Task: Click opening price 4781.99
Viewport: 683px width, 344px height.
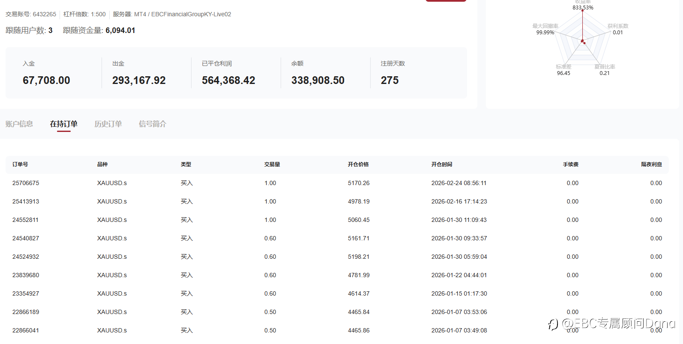Action: (x=359, y=275)
